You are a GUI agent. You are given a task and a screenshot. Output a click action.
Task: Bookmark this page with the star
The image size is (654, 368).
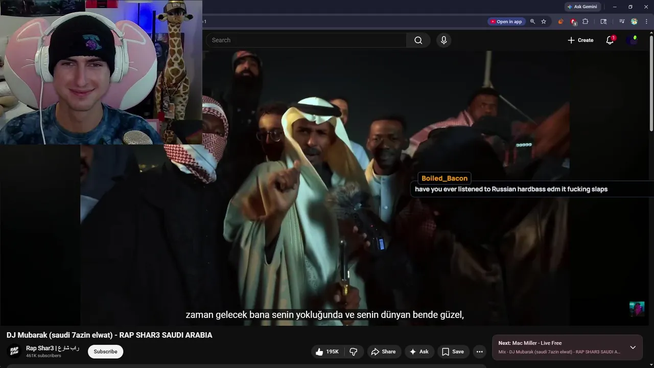click(x=544, y=21)
